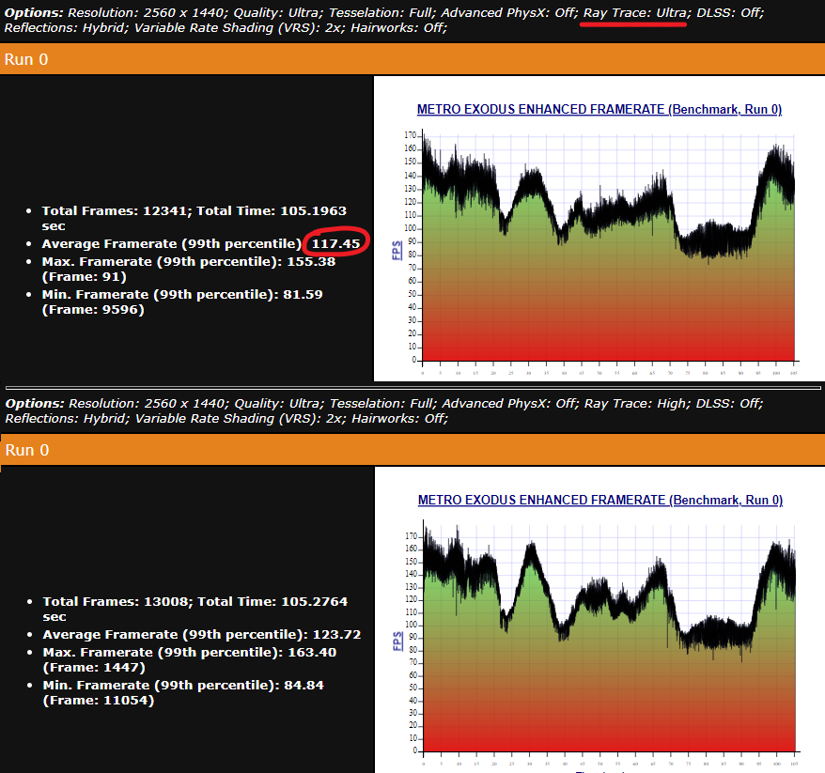
Task: Click the lower framerate graph area
Action: (x=609, y=638)
